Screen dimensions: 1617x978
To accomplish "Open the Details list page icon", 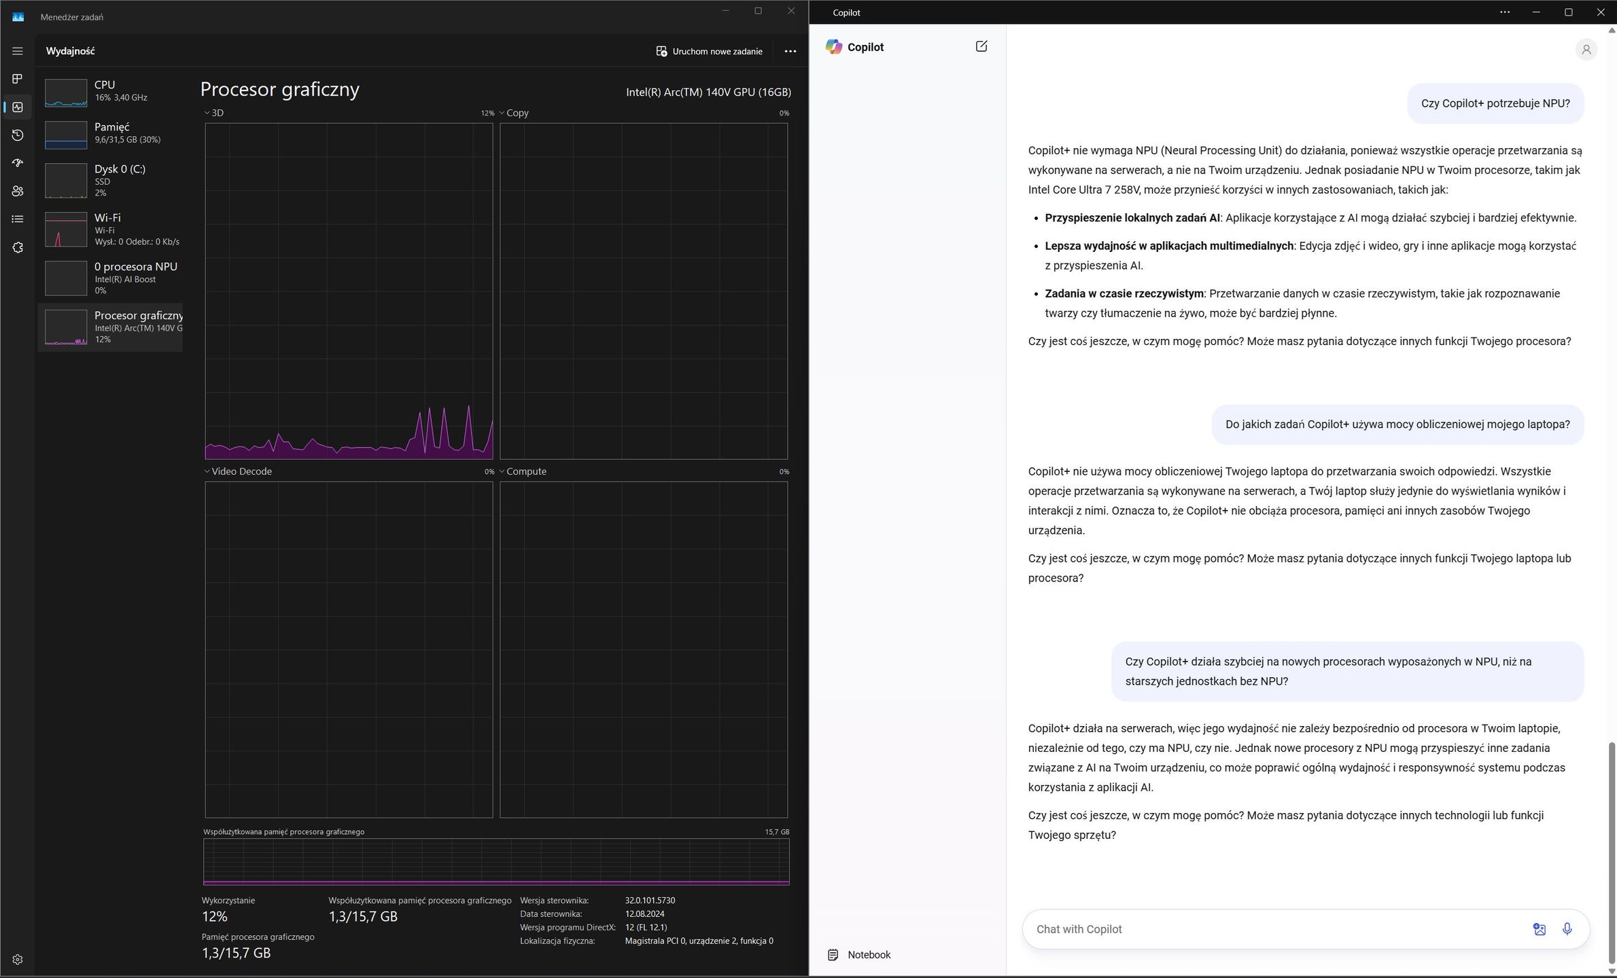I will (18, 219).
